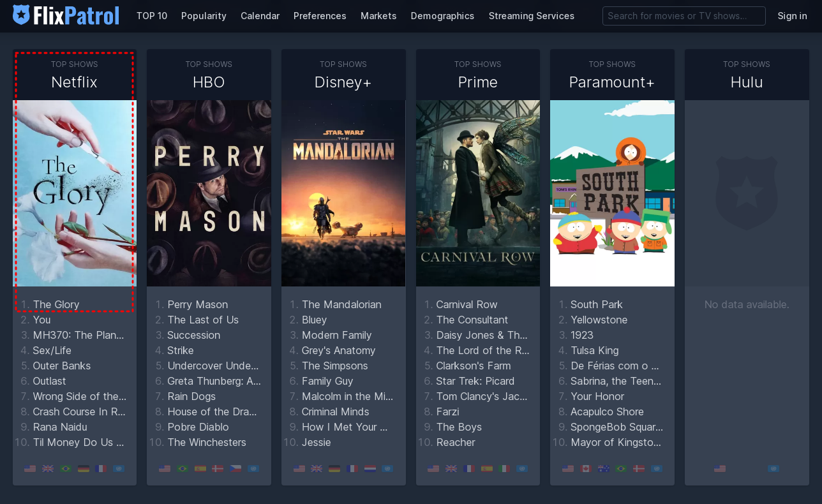Screen dimensions: 822x504
Task: Click the Paramount+ heading link
Action: [x=612, y=82]
